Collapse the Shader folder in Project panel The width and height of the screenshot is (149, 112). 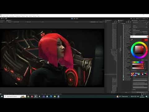pyautogui.click(x=121, y=24)
